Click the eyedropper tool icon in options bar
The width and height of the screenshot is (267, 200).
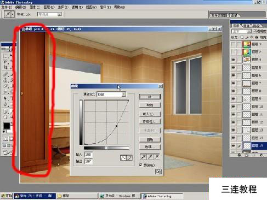(x=8, y=14)
